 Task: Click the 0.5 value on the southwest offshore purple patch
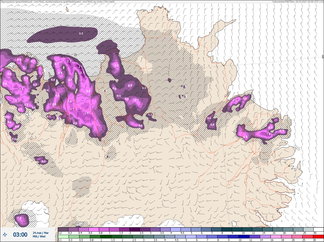click(x=19, y=218)
